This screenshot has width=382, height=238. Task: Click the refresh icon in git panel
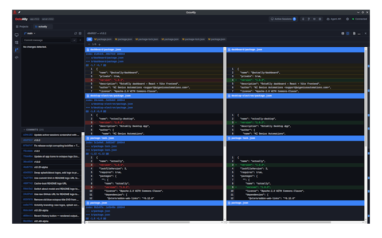click(x=75, y=33)
